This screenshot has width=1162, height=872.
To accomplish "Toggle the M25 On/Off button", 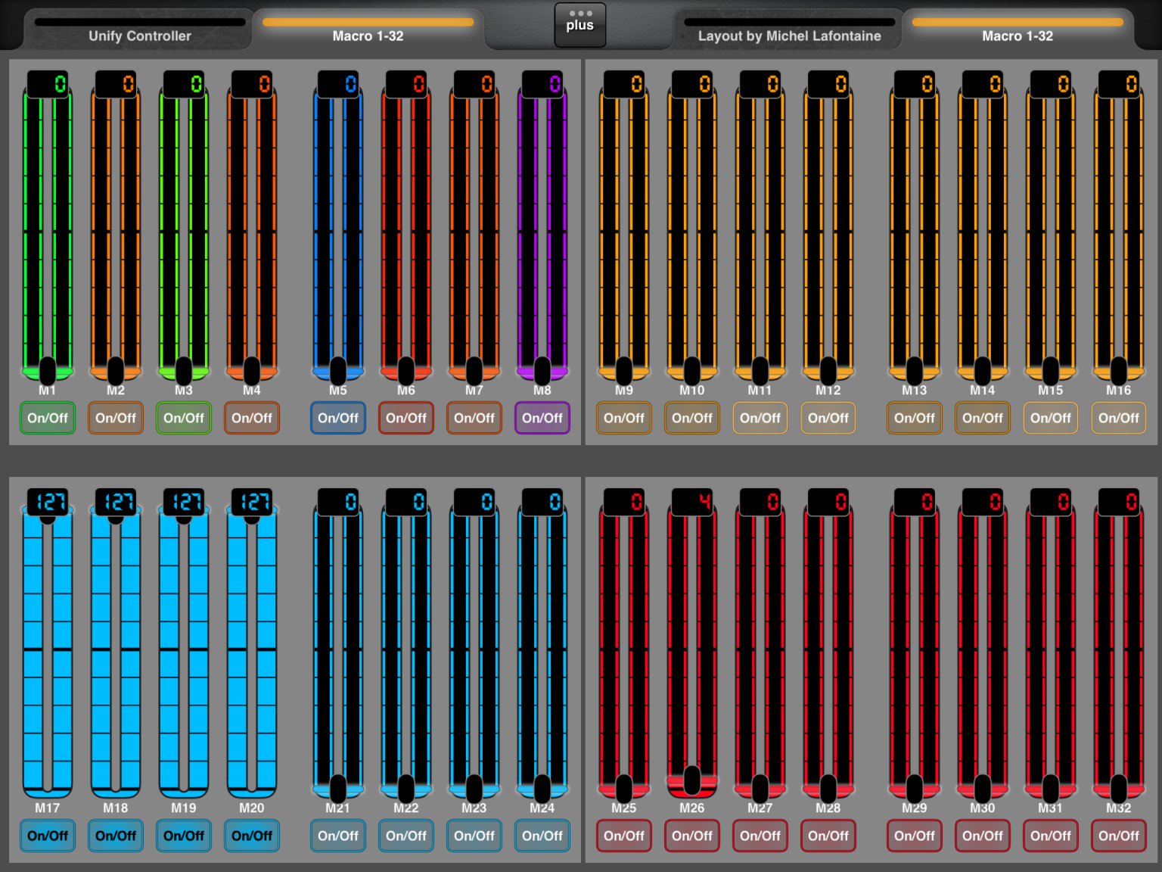I will coord(624,836).
